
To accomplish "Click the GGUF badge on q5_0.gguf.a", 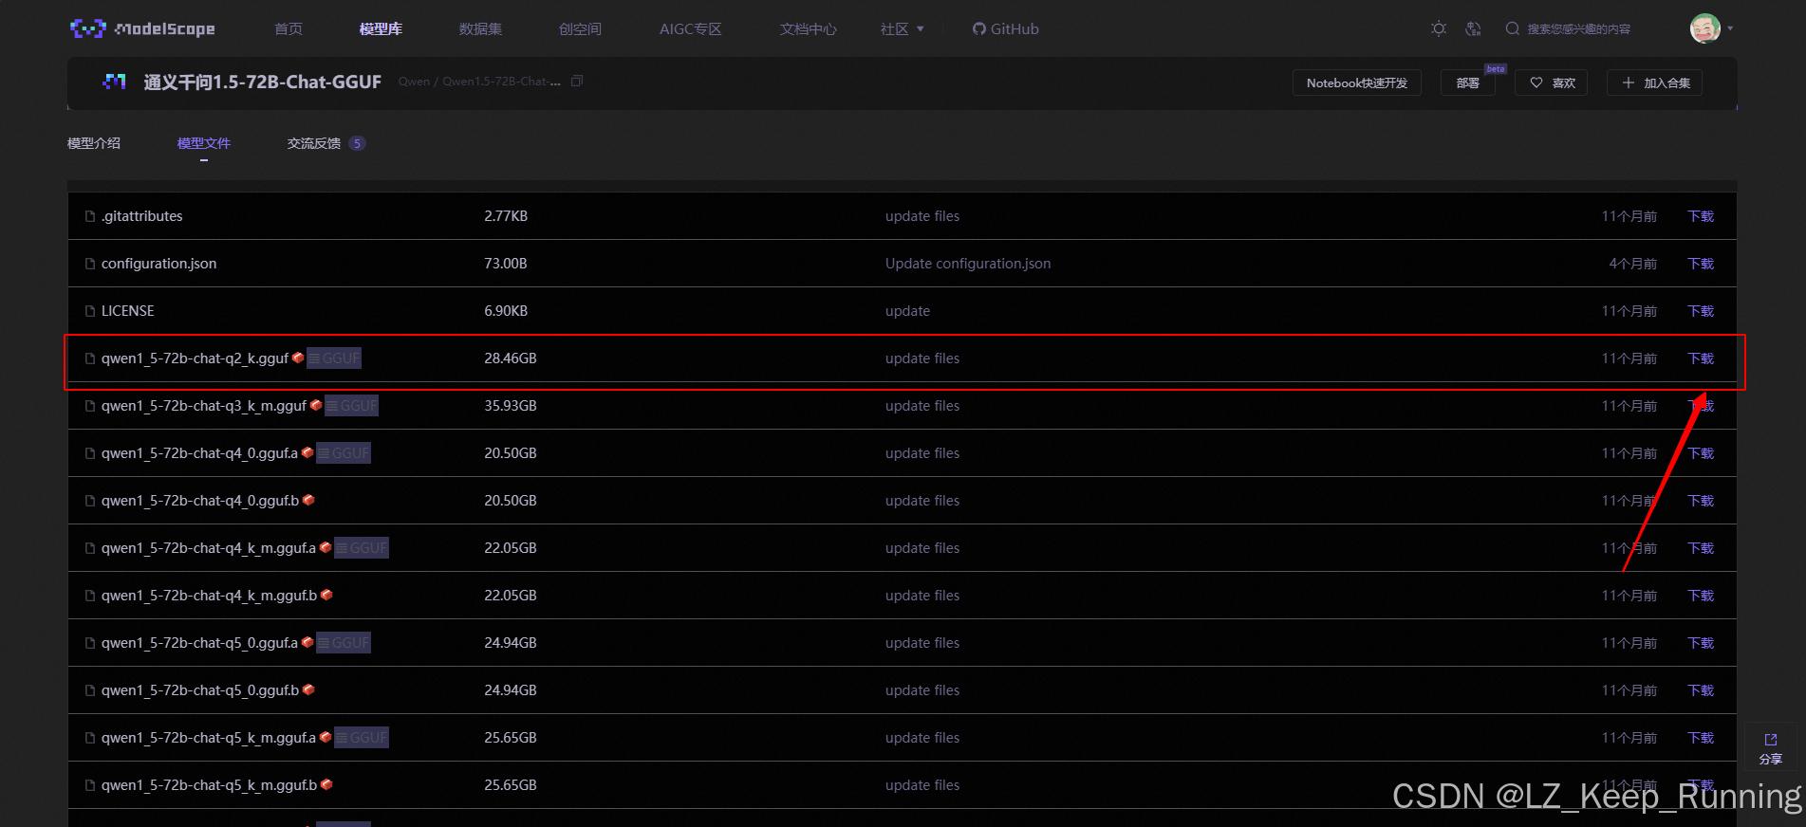I will (344, 643).
